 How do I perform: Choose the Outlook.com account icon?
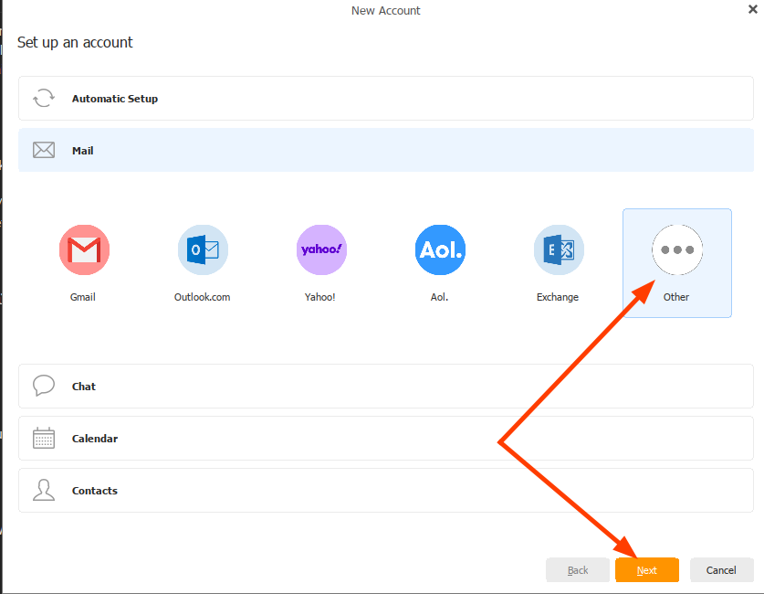tap(203, 249)
